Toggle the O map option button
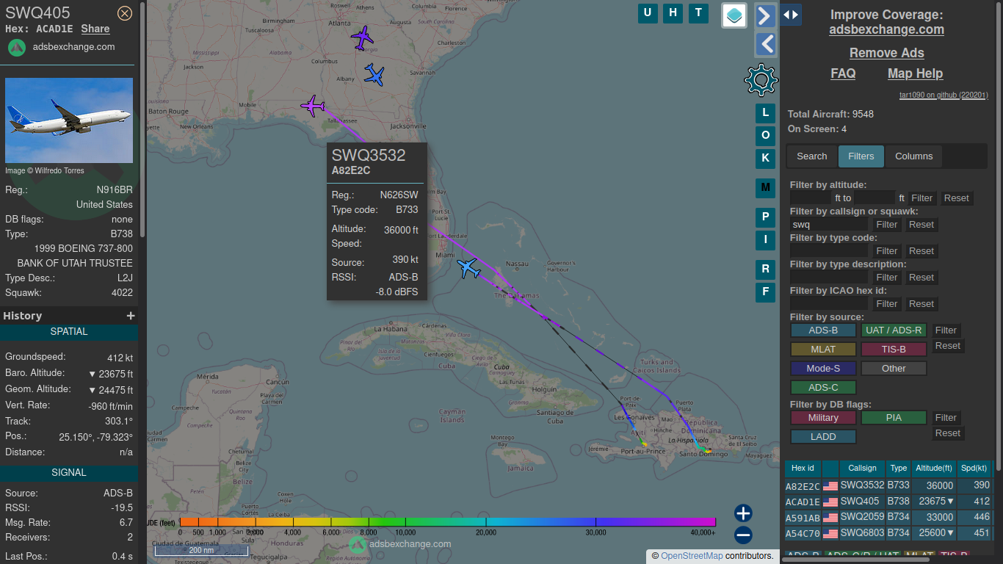The width and height of the screenshot is (1003, 564). coord(765,136)
